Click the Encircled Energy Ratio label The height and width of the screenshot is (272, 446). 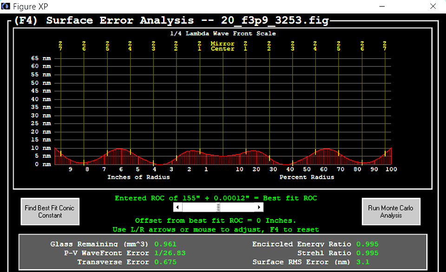click(302, 244)
